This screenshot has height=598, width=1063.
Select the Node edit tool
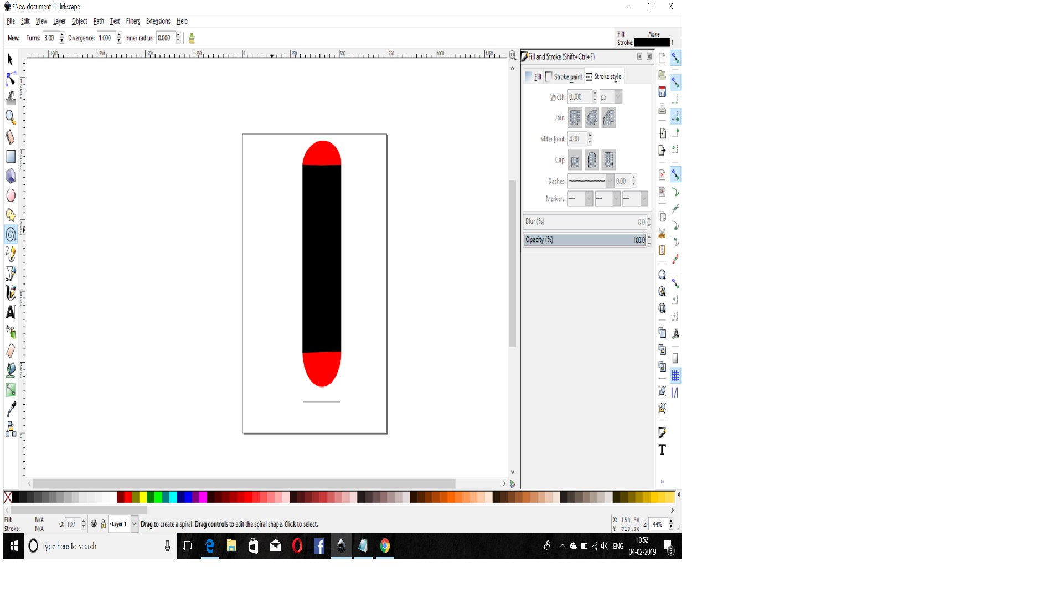[11, 79]
